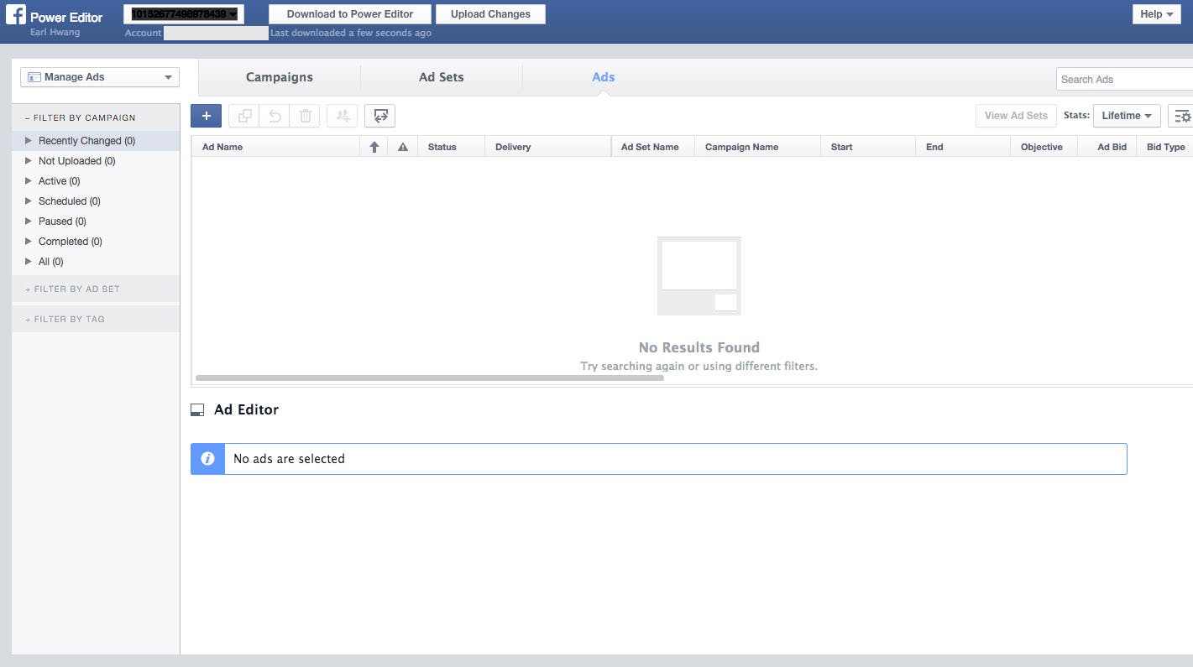Sort by the Status column header
1193x667 pixels.
[451, 147]
